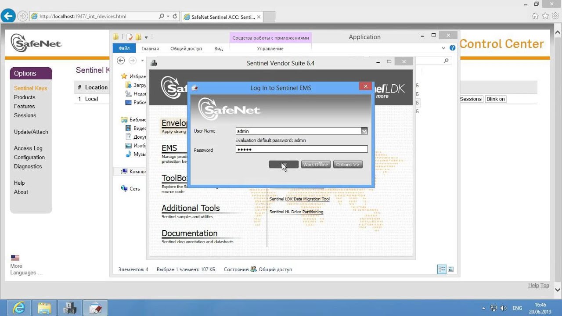
Task: Open Файл menu in Explorer
Action: (x=124, y=48)
